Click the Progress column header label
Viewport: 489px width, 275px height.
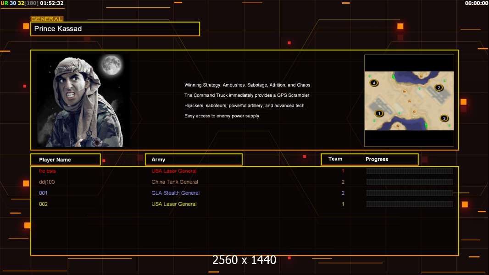click(377, 159)
